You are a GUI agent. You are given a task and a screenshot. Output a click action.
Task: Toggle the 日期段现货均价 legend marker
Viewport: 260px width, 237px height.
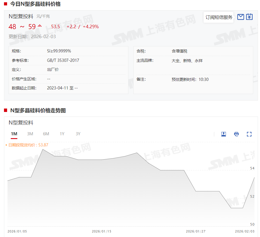(x=7, y=145)
